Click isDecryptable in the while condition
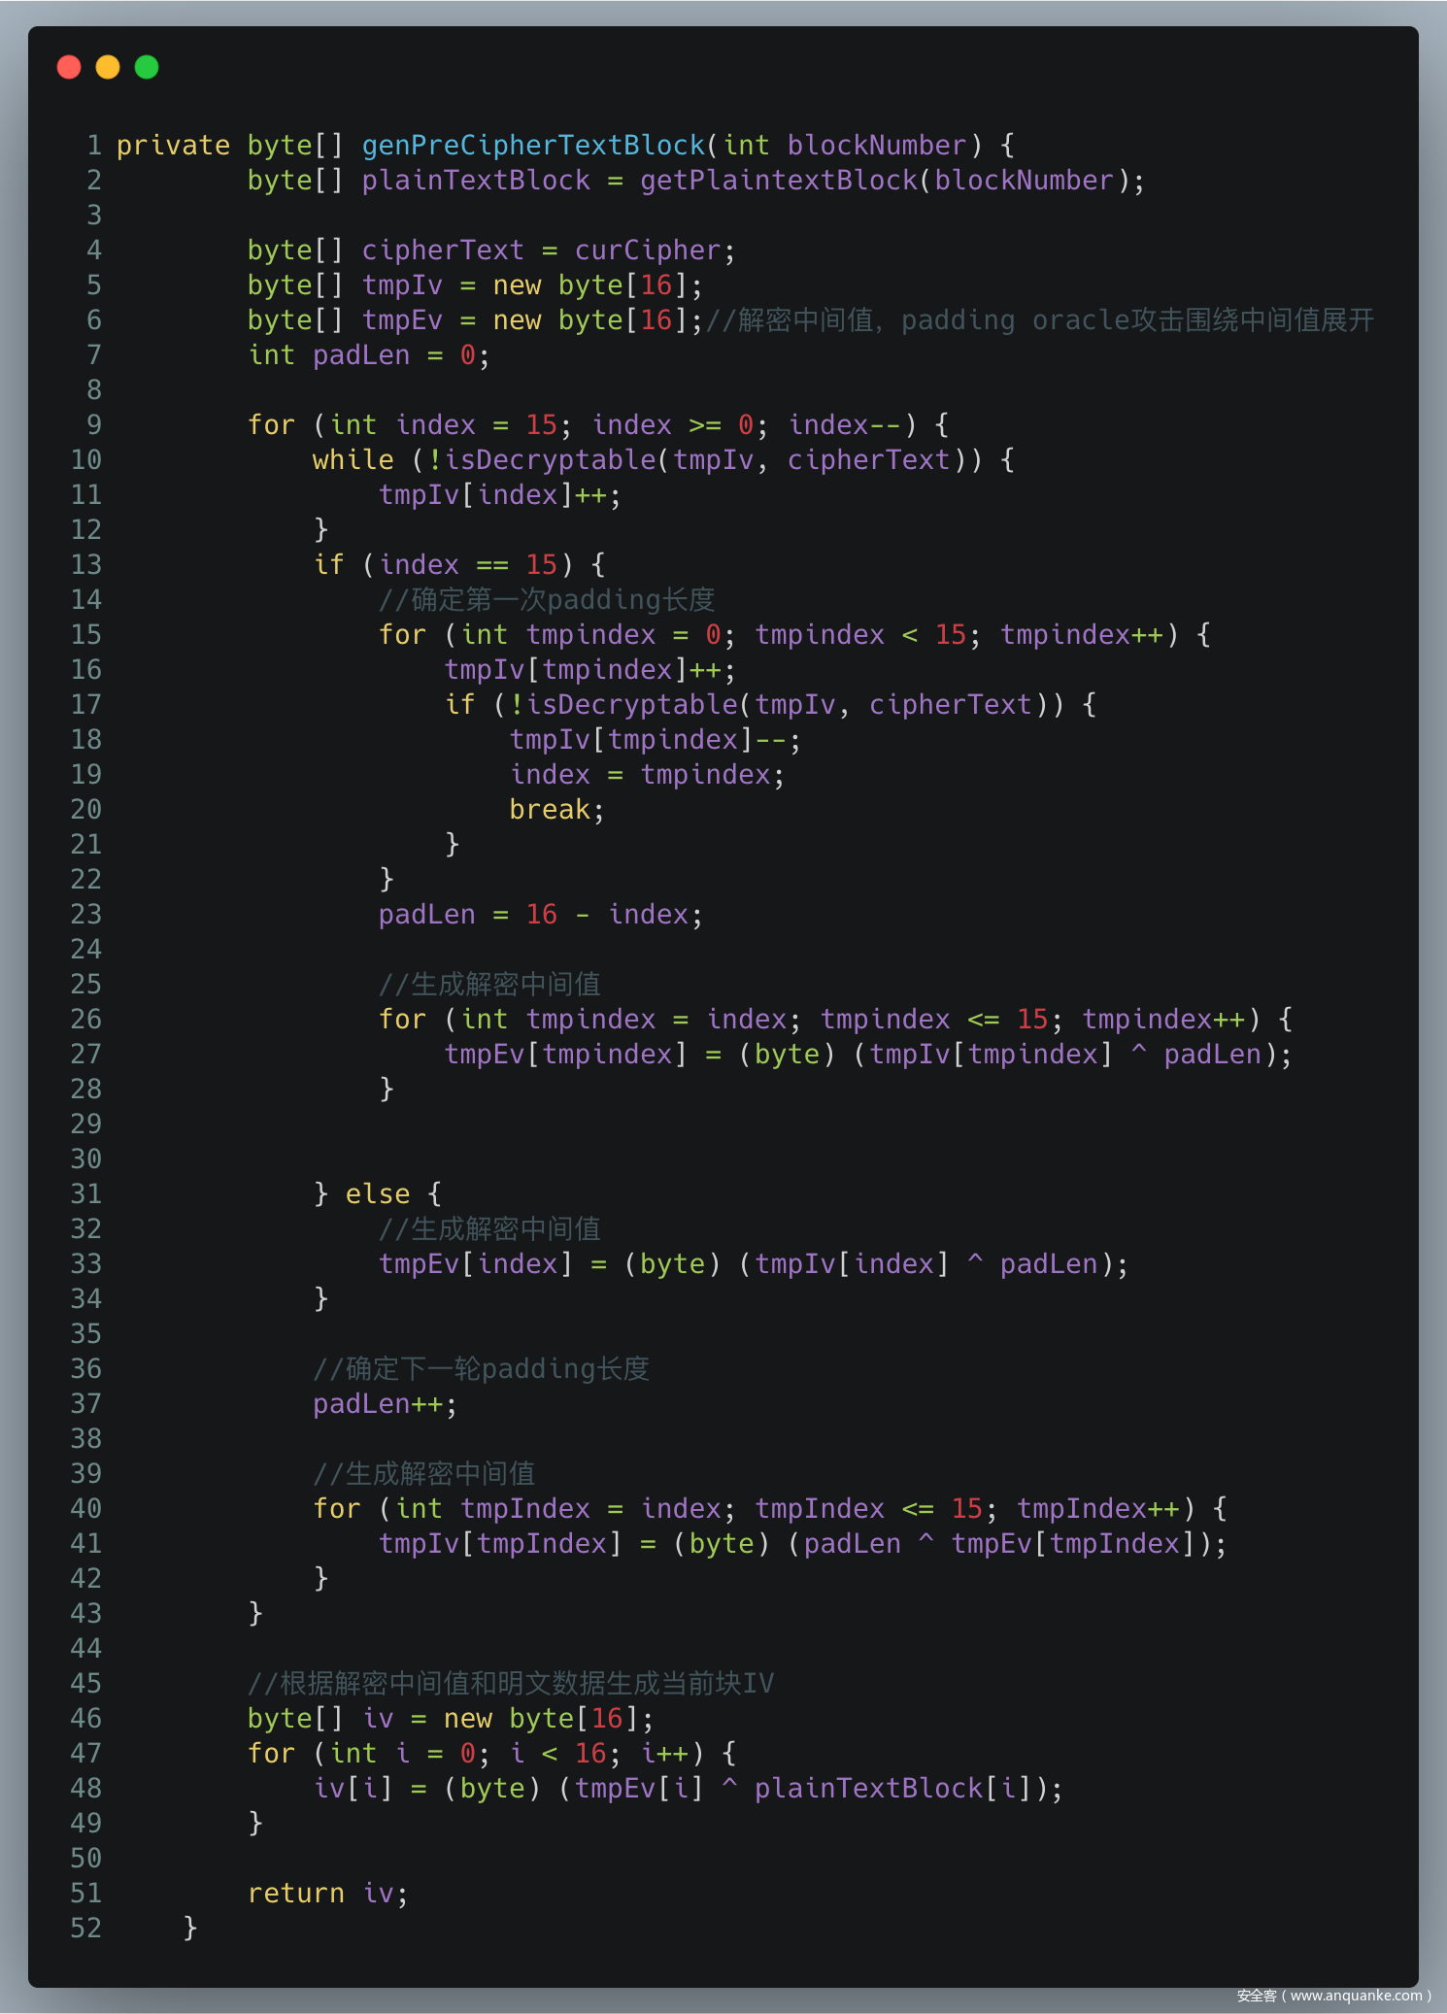 click(x=550, y=460)
